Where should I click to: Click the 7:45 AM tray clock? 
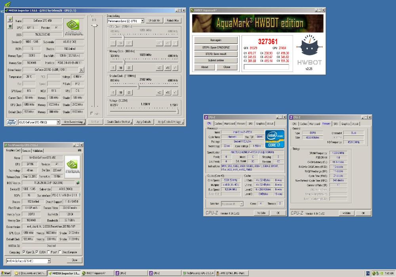point(389,273)
